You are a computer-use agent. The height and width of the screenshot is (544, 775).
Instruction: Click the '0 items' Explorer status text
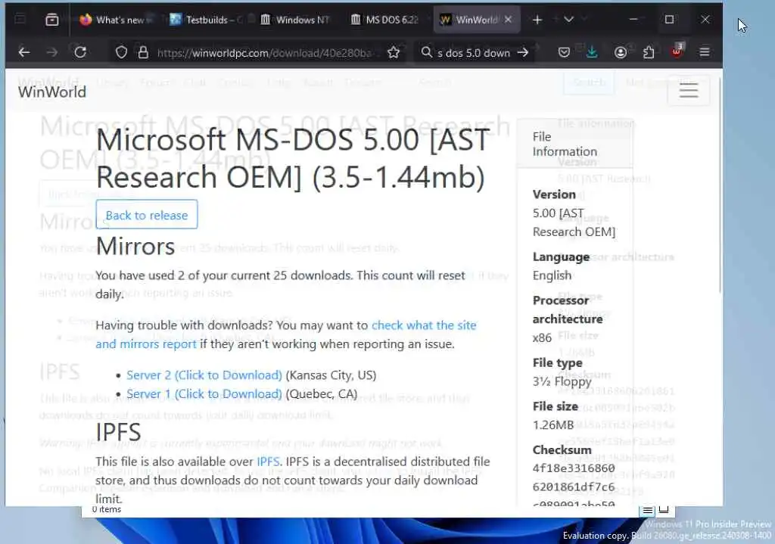tap(106, 509)
